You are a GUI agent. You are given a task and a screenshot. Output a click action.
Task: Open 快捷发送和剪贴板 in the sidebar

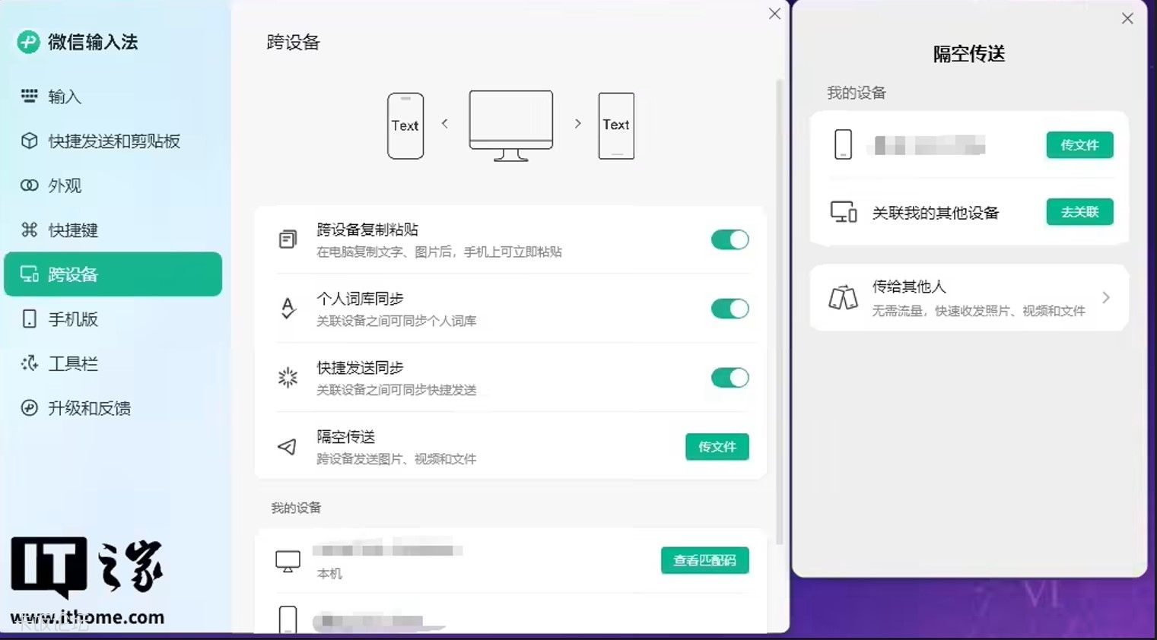pyautogui.click(x=113, y=141)
